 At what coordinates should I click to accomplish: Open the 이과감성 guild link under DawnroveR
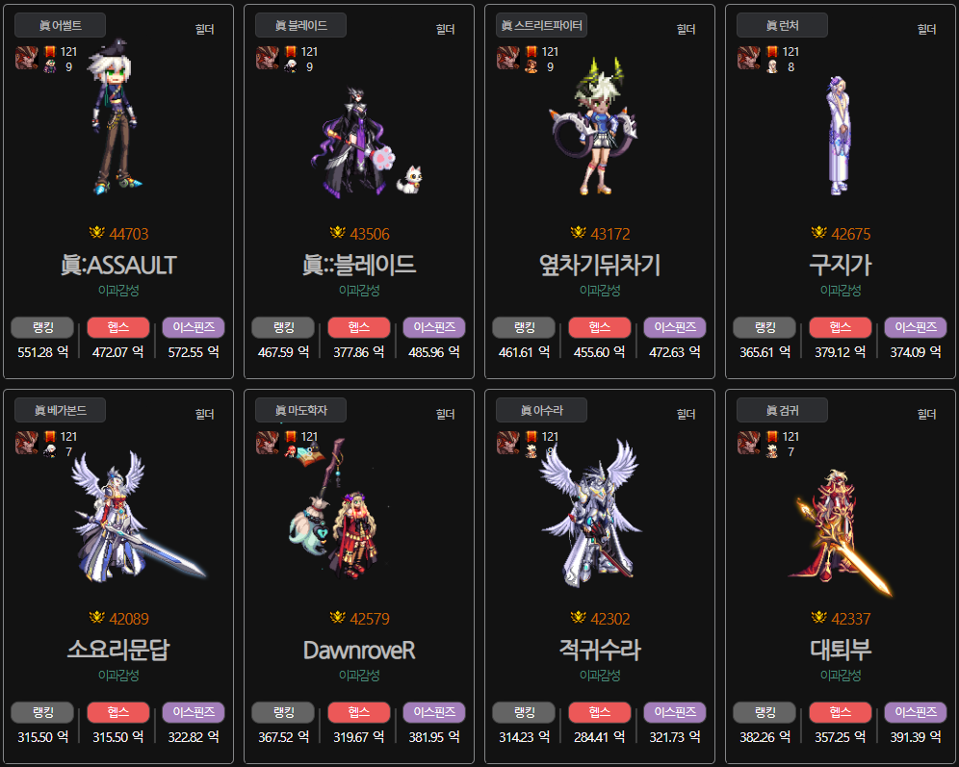pyautogui.click(x=359, y=676)
